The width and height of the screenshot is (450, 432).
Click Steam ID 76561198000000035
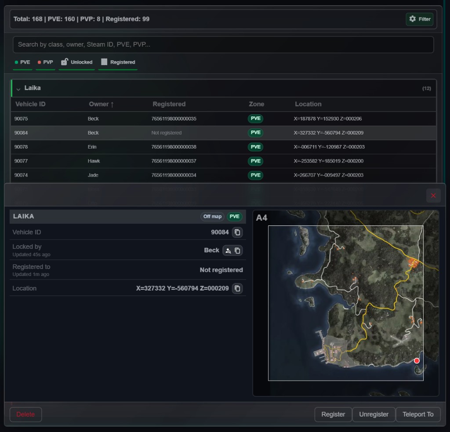click(174, 119)
